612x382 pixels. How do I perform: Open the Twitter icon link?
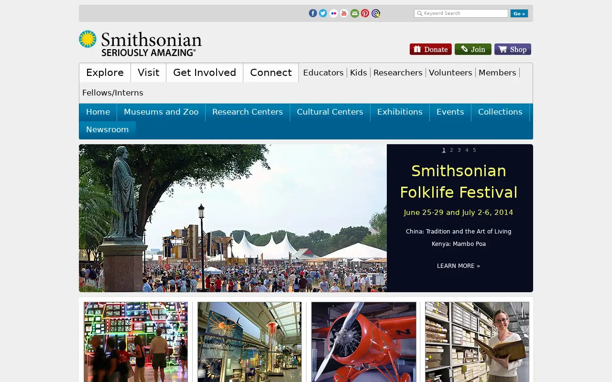coord(323,13)
